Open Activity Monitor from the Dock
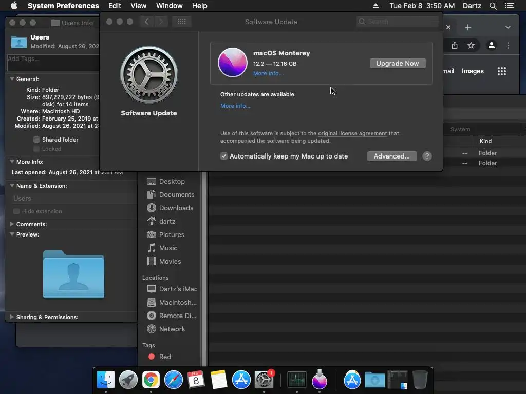This screenshot has width=526, height=394. point(297,380)
